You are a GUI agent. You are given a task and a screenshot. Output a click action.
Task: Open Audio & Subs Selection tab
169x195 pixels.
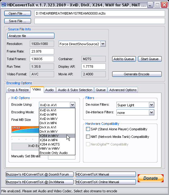point(75,90)
